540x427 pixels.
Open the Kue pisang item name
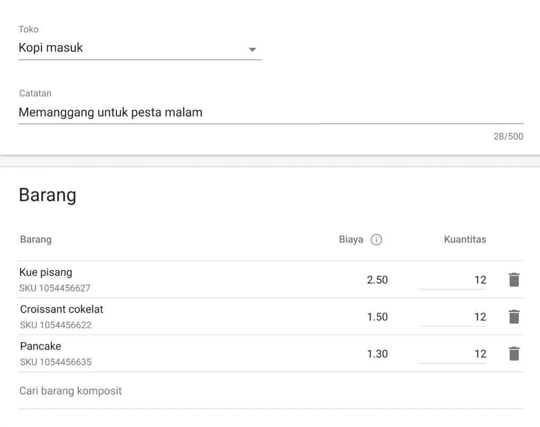[x=46, y=273]
